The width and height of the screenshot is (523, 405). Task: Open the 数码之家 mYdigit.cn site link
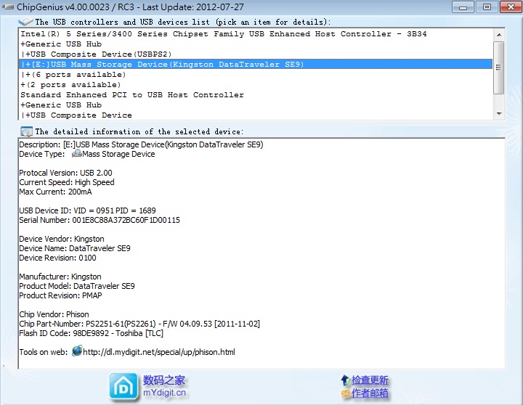pos(164,386)
